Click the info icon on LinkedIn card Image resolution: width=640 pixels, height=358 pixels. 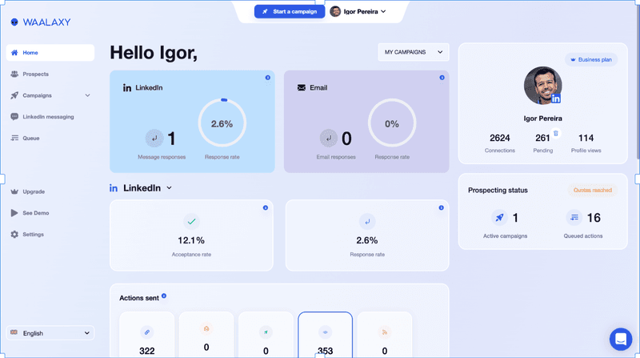[268, 78]
